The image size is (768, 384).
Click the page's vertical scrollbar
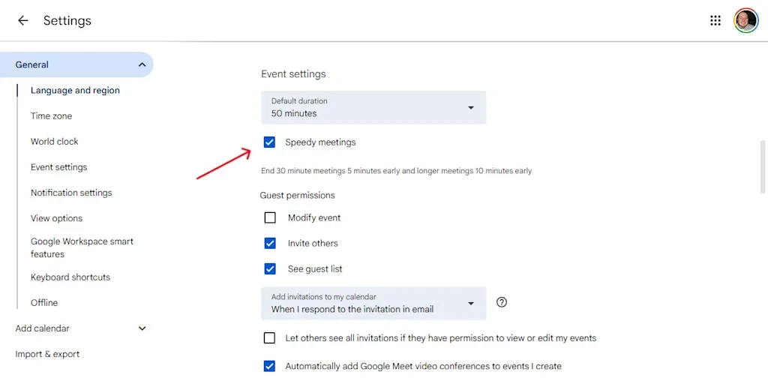pyautogui.click(x=763, y=166)
